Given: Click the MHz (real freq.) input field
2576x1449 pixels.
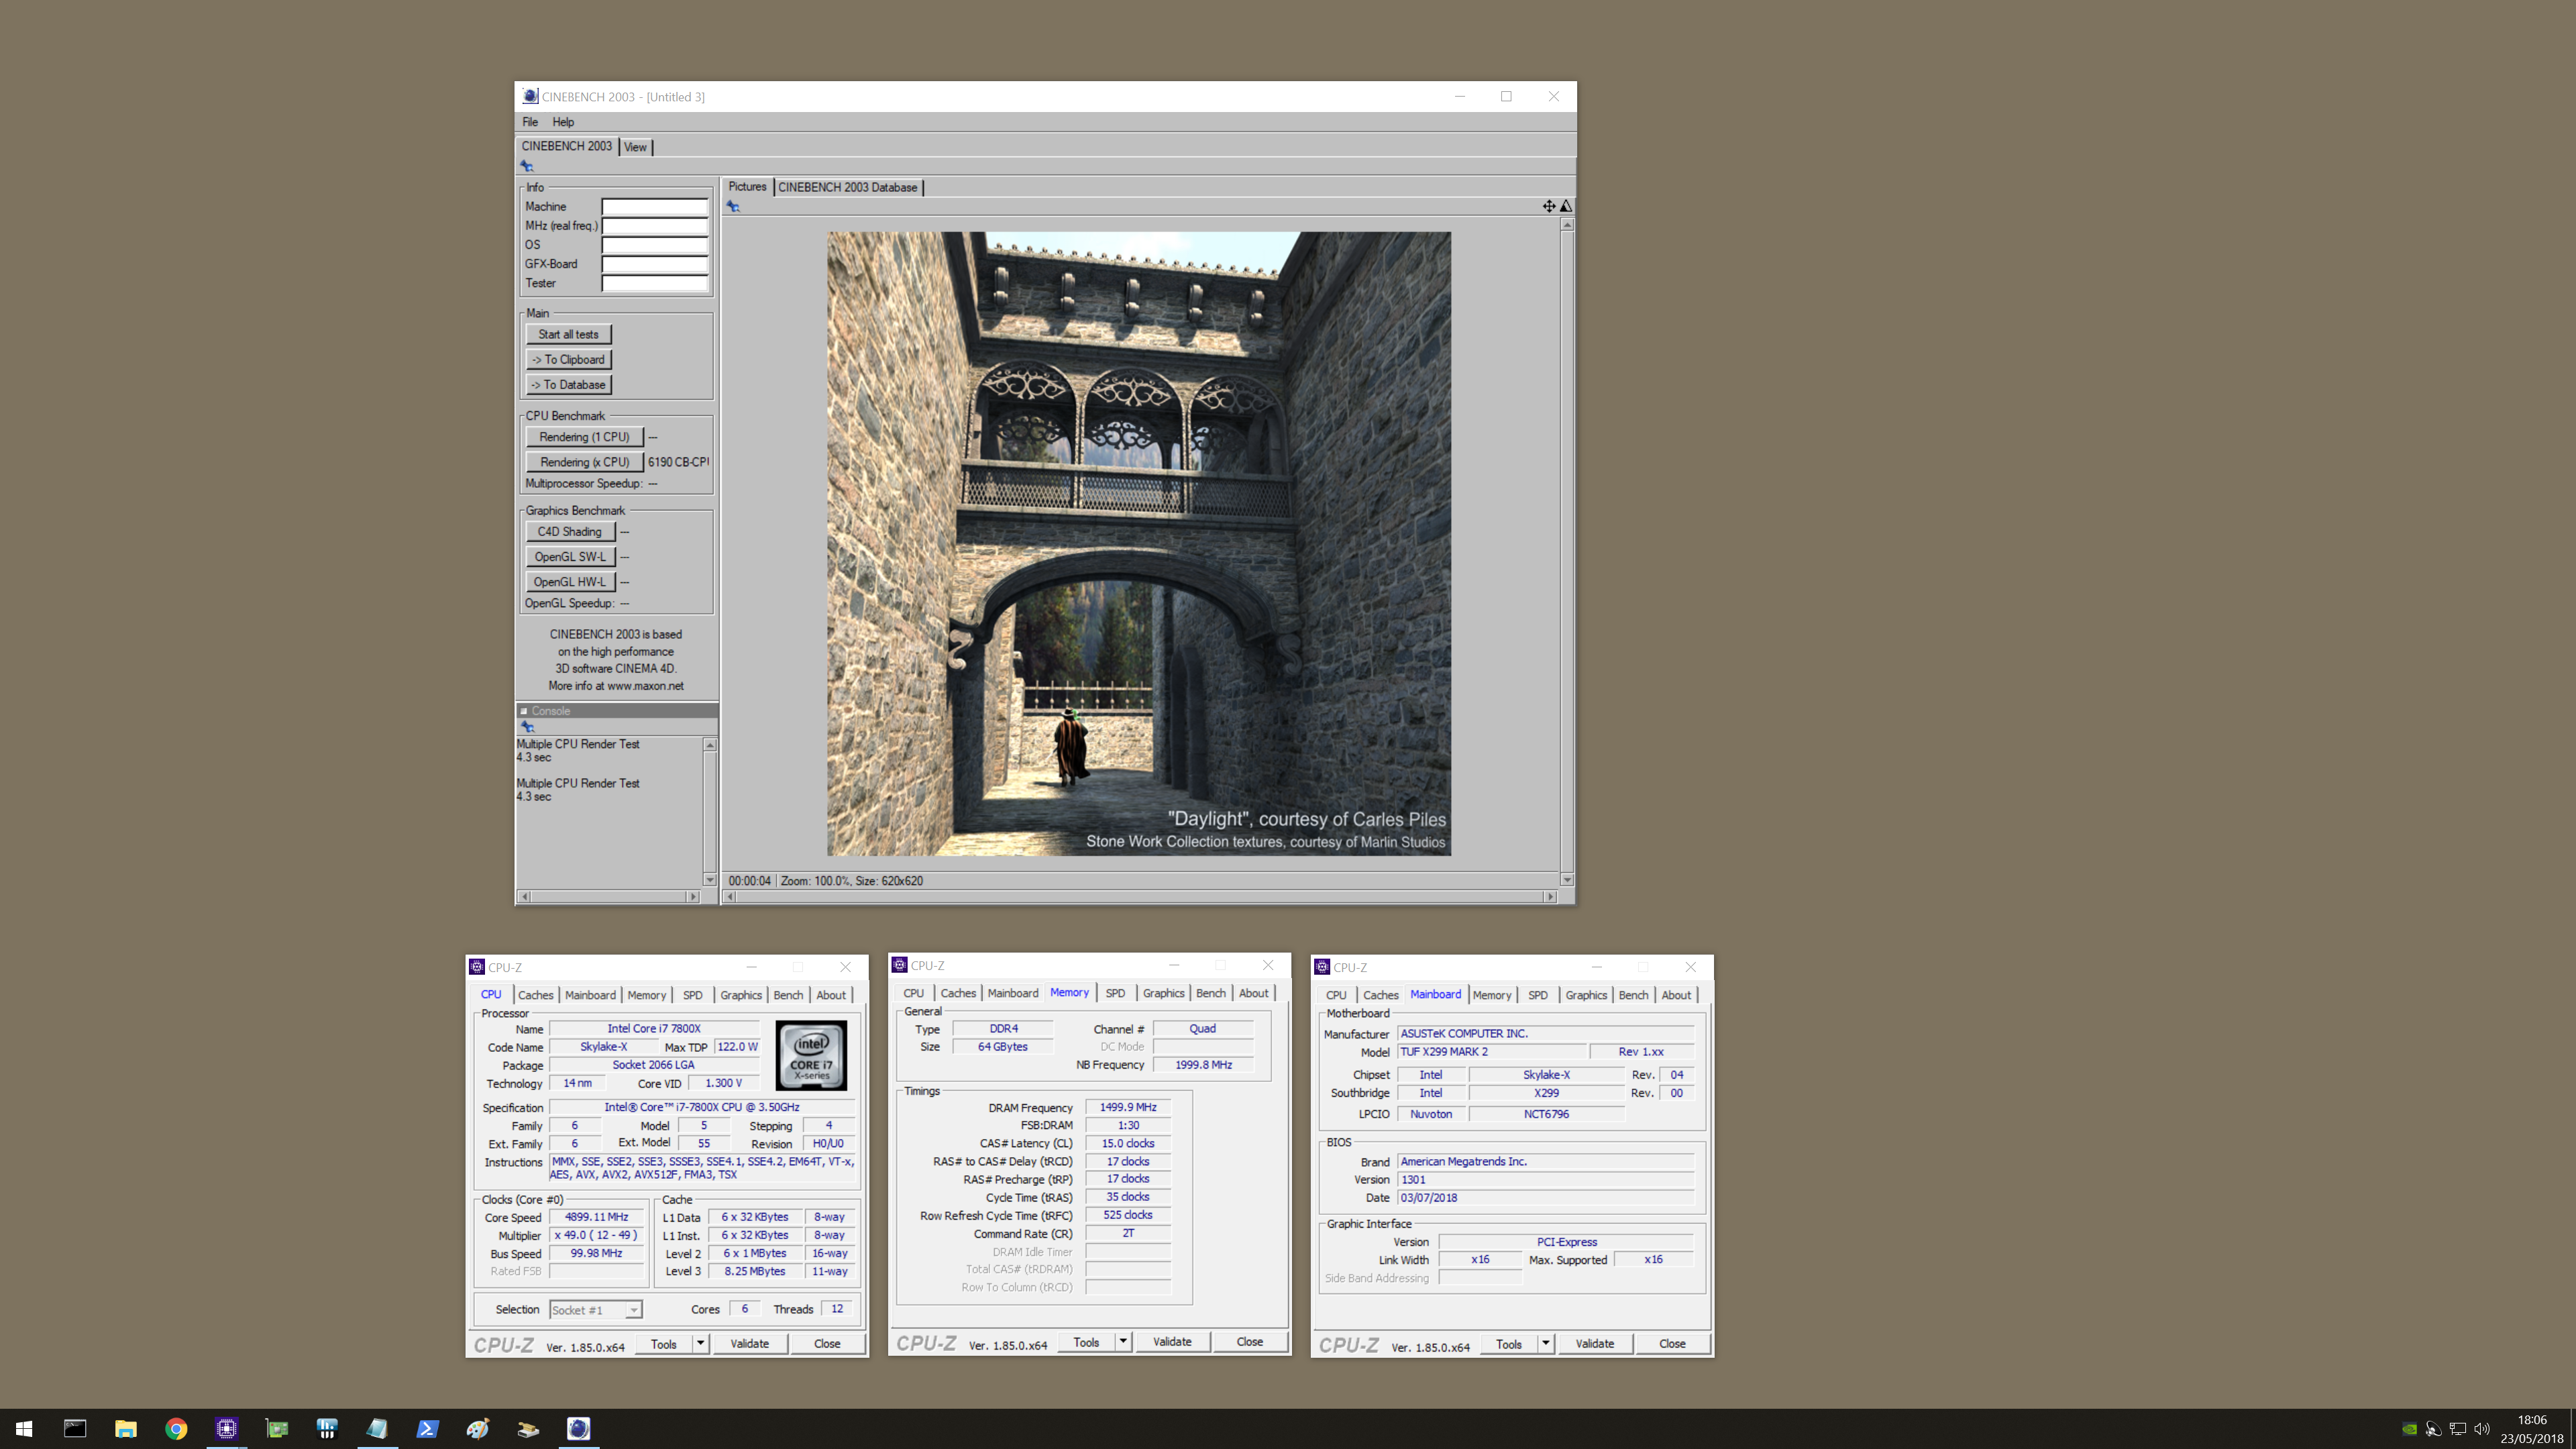Looking at the screenshot, I should (x=655, y=226).
